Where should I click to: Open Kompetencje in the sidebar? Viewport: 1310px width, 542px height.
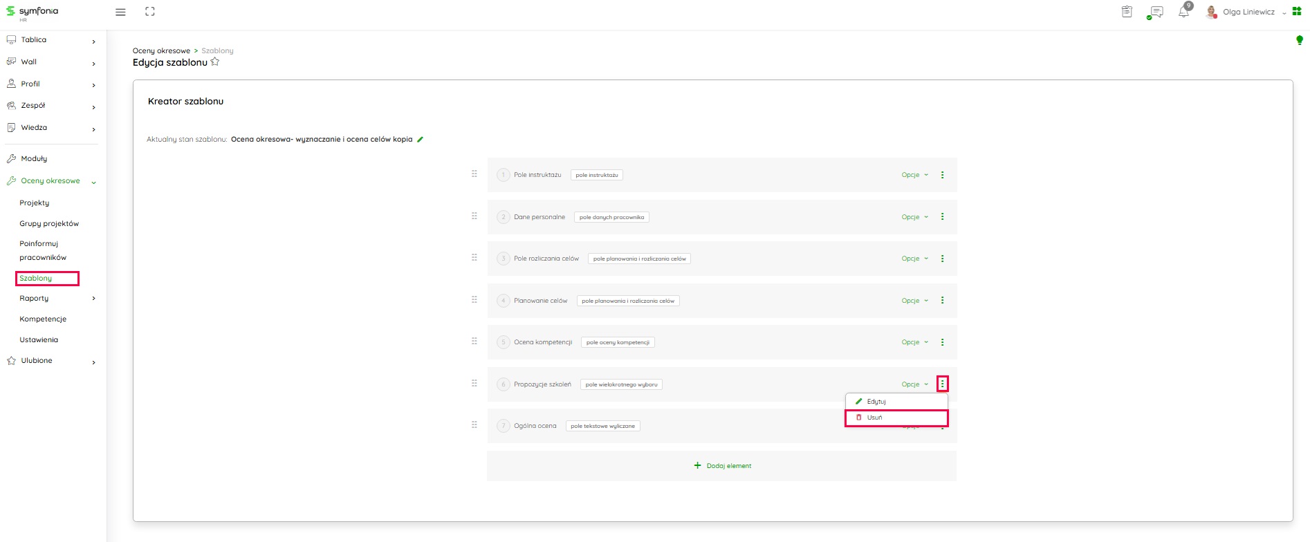click(x=43, y=319)
